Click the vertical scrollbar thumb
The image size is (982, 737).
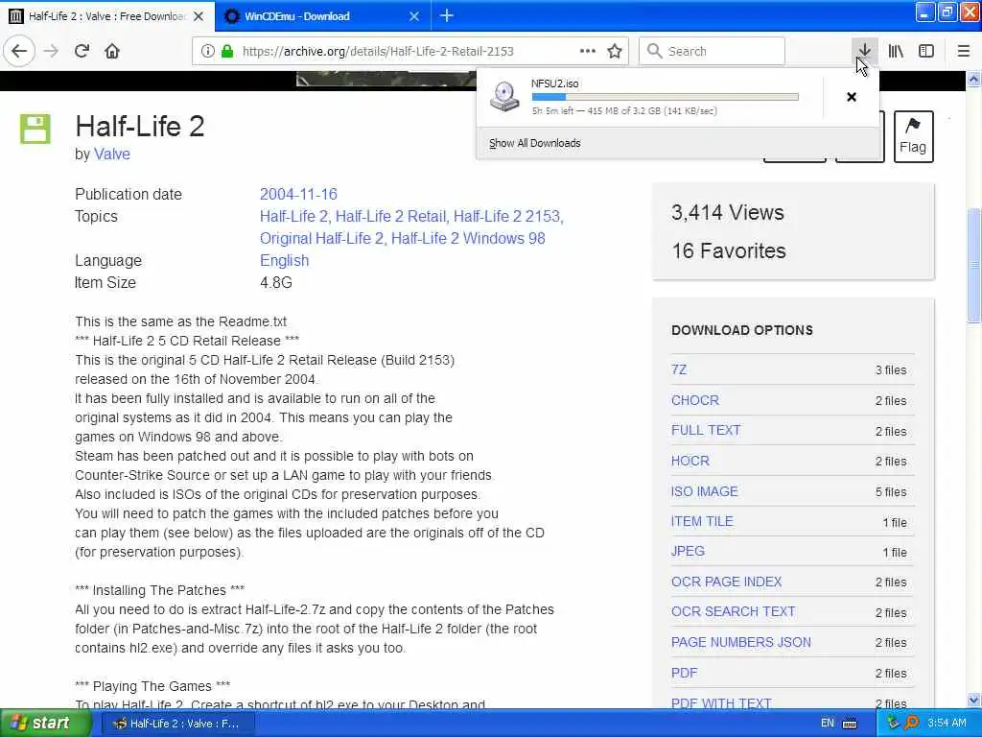click(974, 266)
